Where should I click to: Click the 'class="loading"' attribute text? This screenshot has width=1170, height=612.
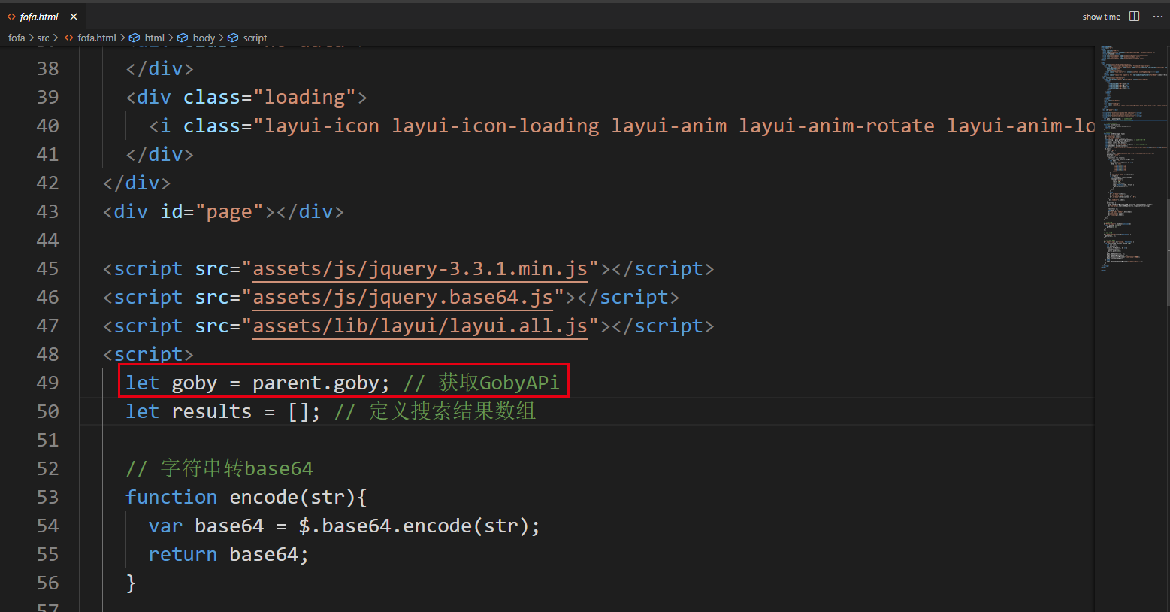pyautogui.click(x=269, y=97)
